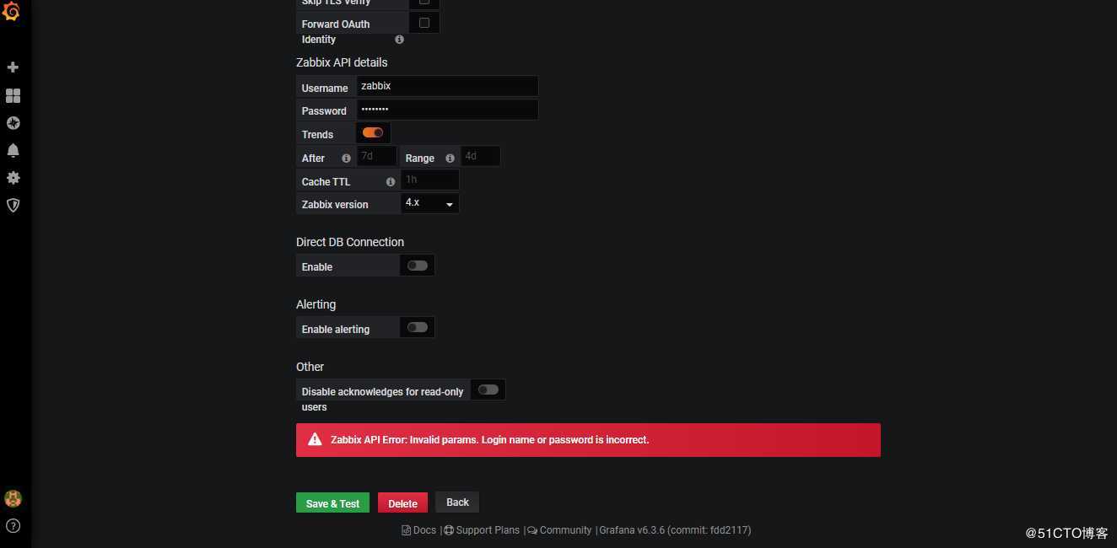The image size is (1117, 548).
Task: Click the warning icon in error banner
Action: pos(315,439)
